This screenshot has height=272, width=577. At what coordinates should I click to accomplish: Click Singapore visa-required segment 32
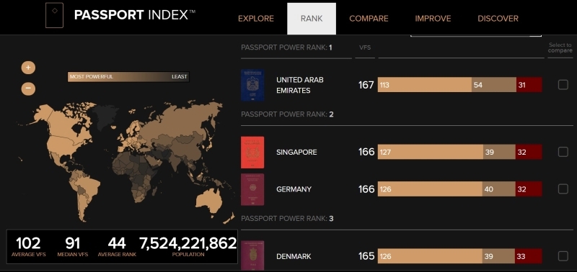[529, 152]
